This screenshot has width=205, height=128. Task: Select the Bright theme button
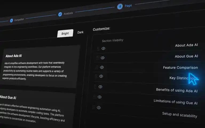[x=65, y=33]
